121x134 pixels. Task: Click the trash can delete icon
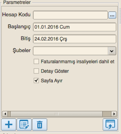coord(40,125)
